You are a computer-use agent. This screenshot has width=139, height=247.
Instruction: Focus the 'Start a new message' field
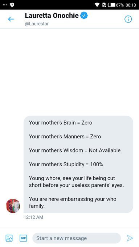[77, 238]
